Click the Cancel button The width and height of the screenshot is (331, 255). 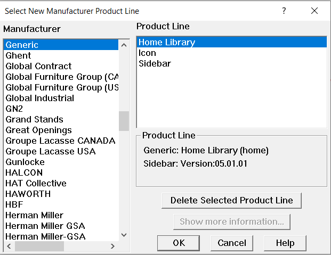tap(232, 243)
